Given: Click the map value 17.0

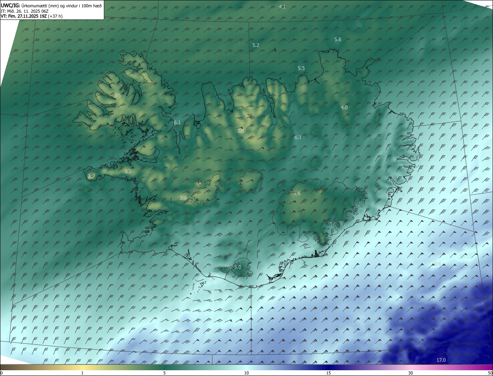Looking at the screenshot, I should (441, 360).
